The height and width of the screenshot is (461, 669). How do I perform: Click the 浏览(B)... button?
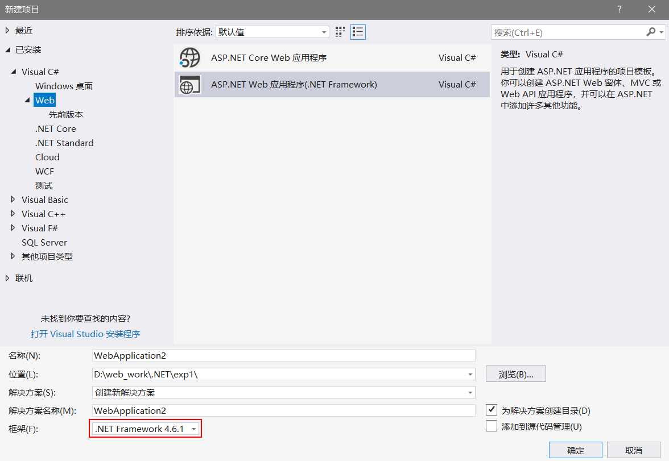516,375
